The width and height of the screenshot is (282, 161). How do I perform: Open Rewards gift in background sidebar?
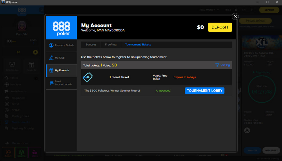click(31, 66)
